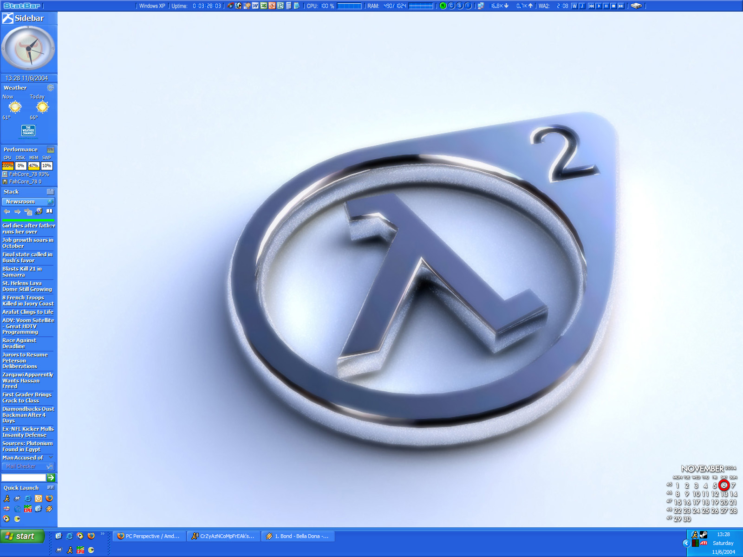The image size is (743, 557).
Task: Expand hidden system tray icons arrow
Action: click(x=686, y=543)
